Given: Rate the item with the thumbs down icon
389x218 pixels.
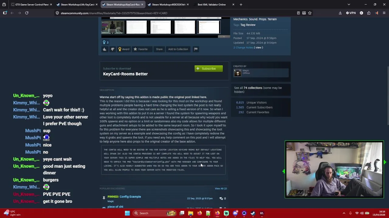Looking at the screenshot, I should (x=112, y=49).
